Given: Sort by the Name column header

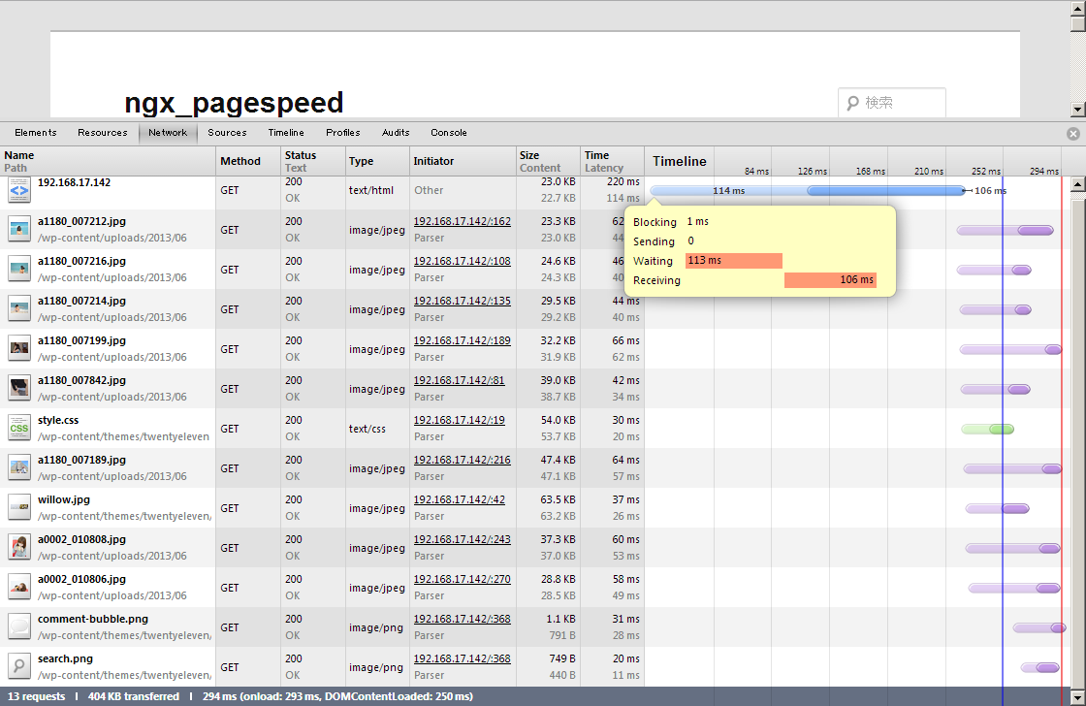Looking at the screenshot, I should click(108, 161).
